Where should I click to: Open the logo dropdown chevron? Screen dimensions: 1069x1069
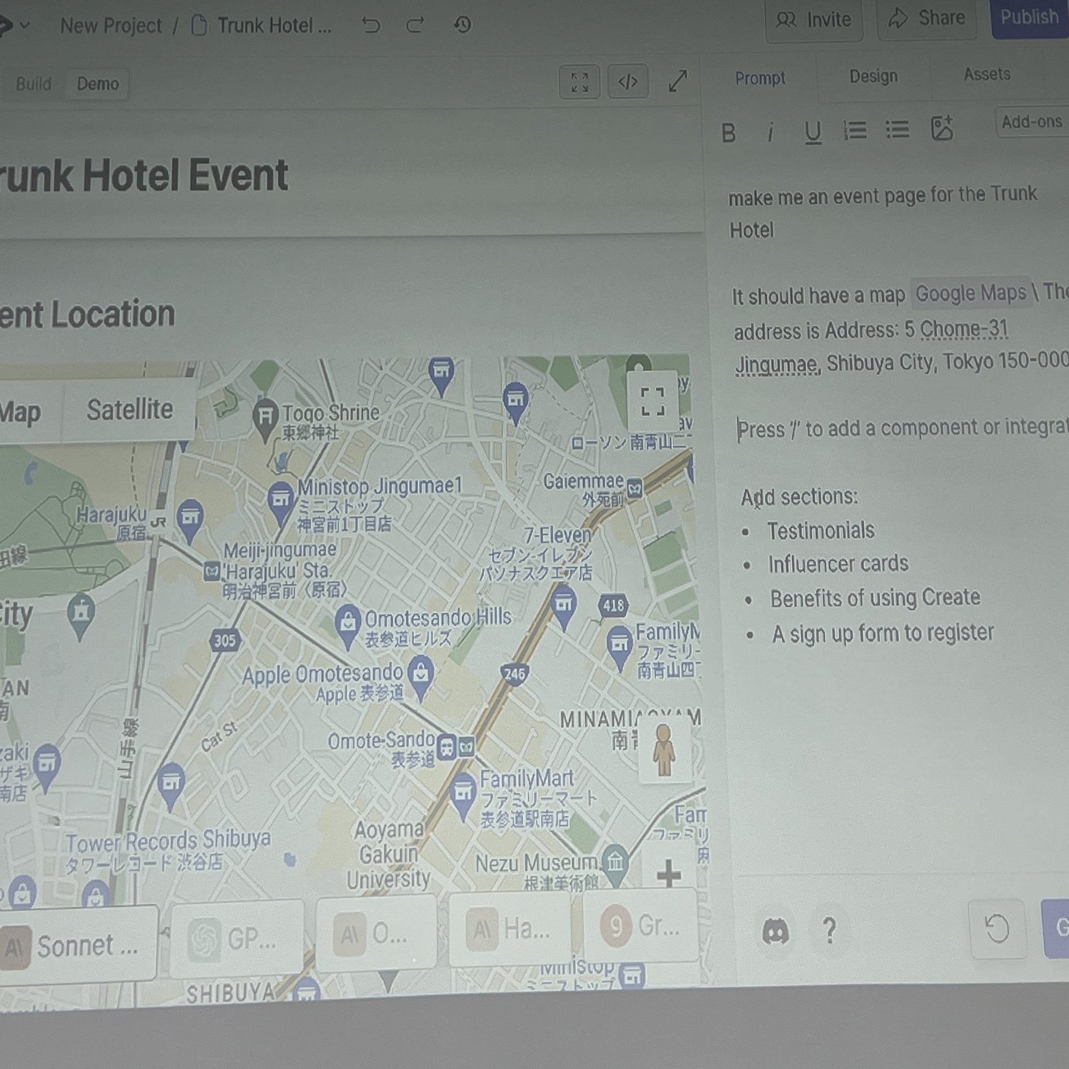click(x=25, y=26)
